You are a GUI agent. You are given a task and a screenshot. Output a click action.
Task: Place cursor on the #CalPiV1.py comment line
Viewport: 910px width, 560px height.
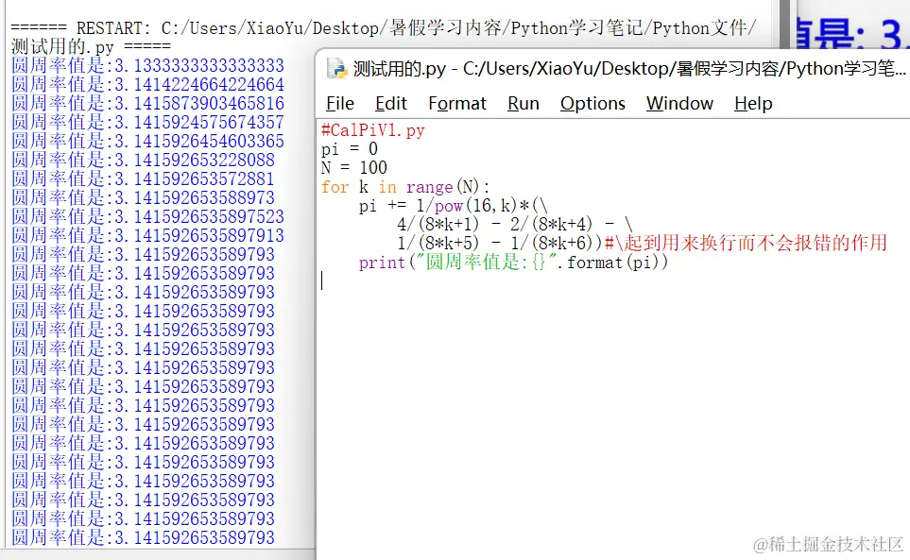[369, 131]
